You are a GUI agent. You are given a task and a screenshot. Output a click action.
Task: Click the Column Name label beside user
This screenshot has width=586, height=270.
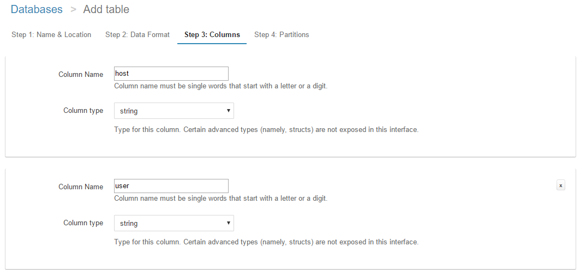pyautogui.click(x=81, y=187)
